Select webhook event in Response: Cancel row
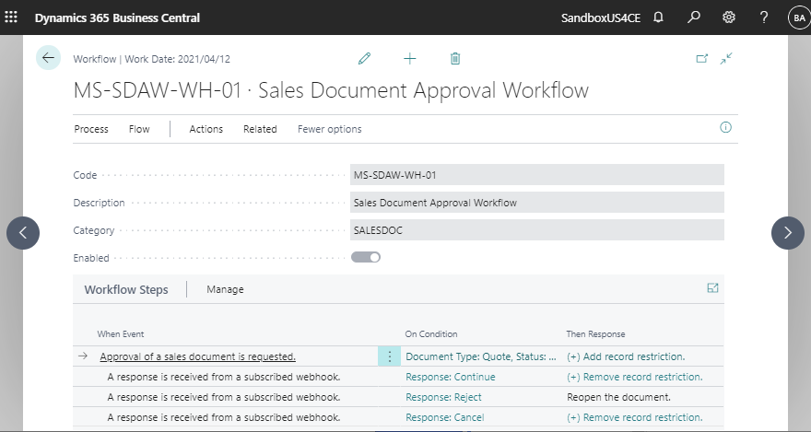The width and height of the screenshot is (811, 432). (223, 417)
